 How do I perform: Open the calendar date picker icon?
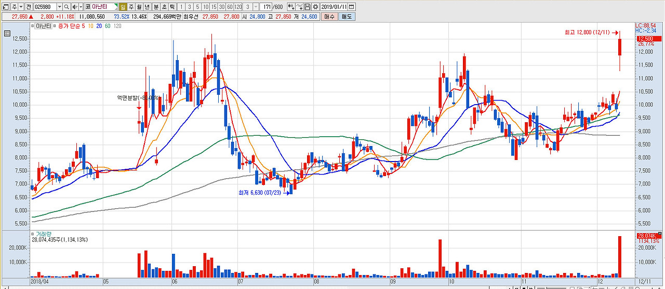pos(352,7)
